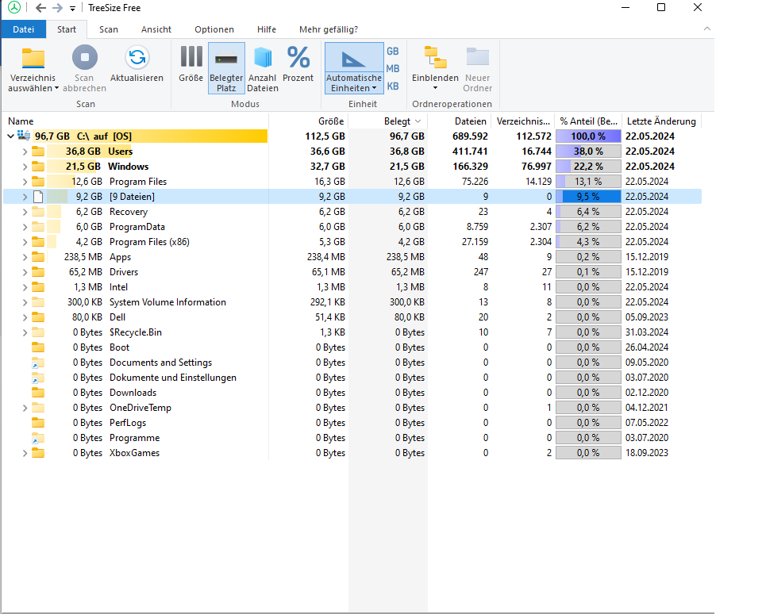Screen dimensions: 762x614
Task: Open the Datei menu tab
Action: [x=24, y=29]
